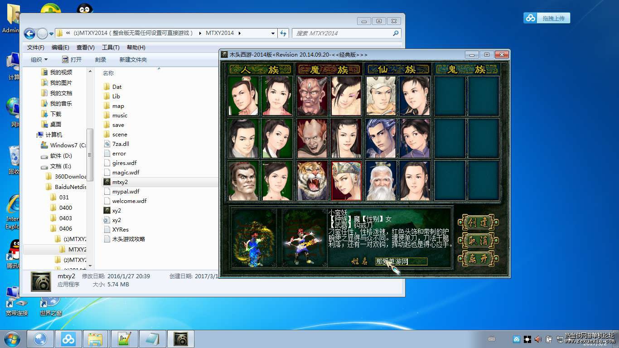Click the 创建 button
Image resolution: width=619 pixels, height=348 pixels.
coord(478,222)
